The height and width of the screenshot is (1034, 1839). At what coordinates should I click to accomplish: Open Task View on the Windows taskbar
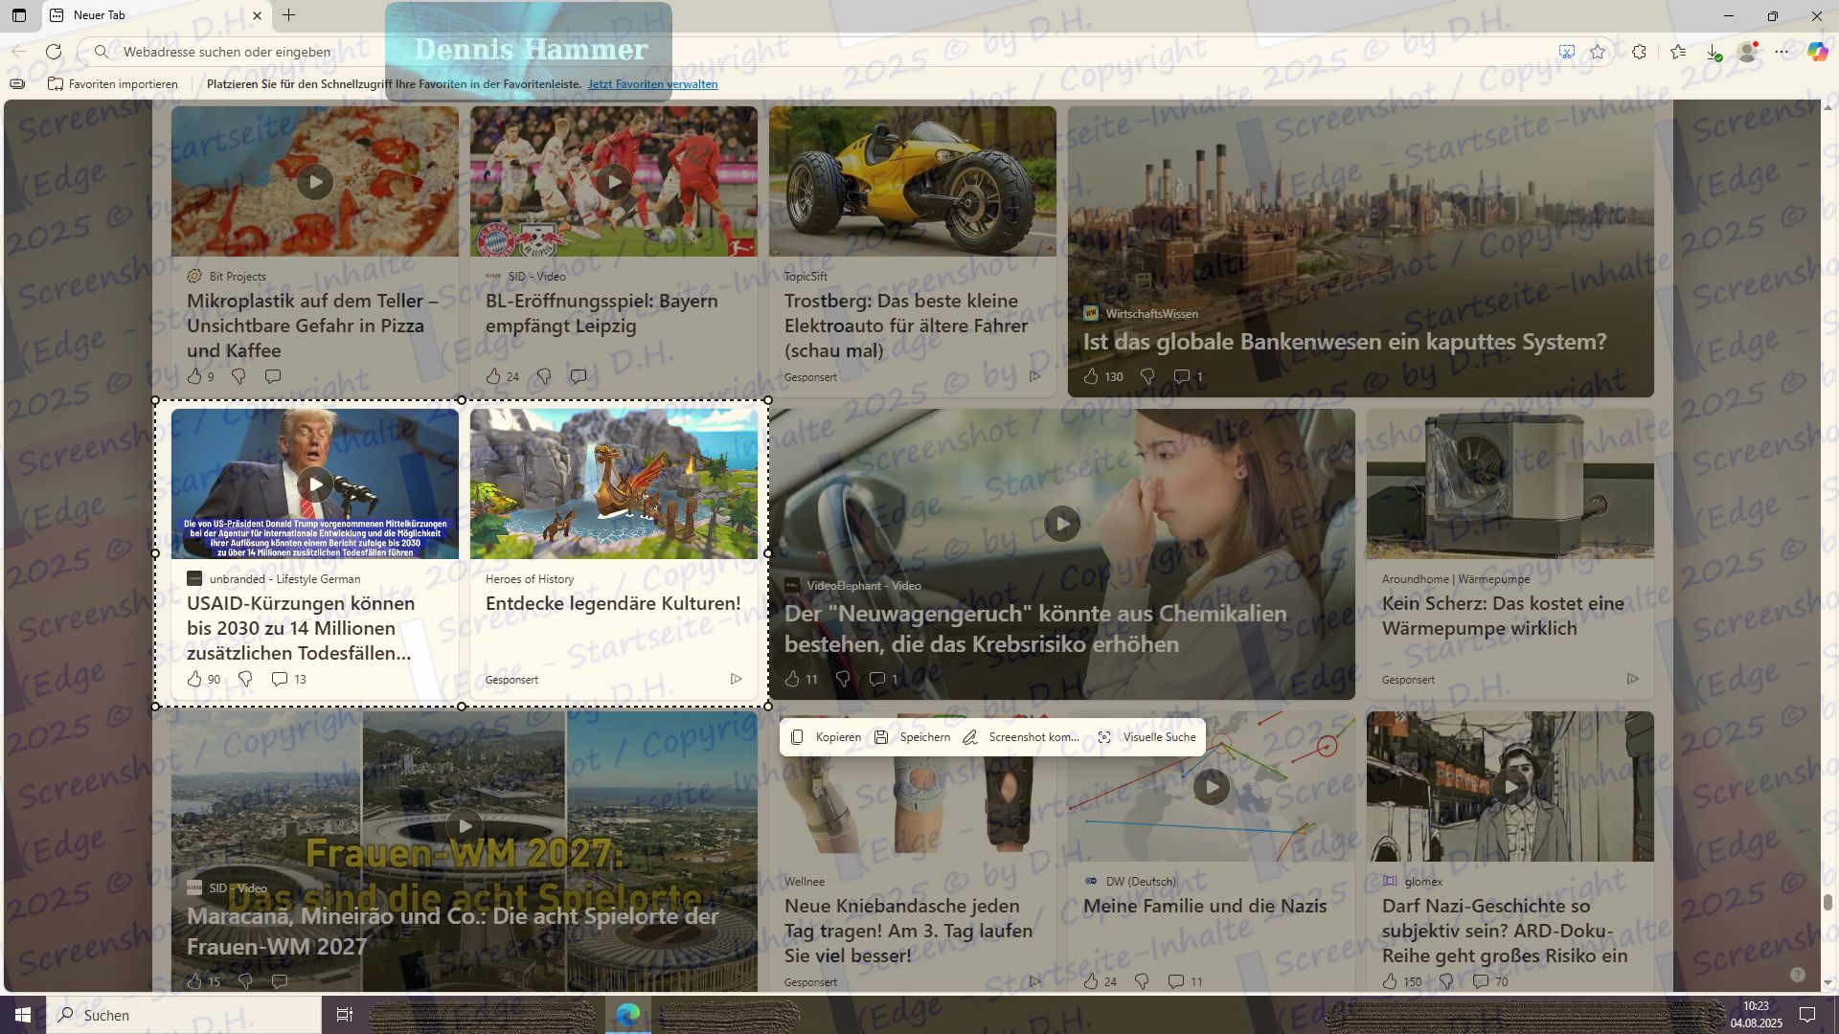tap(345, 1015)
